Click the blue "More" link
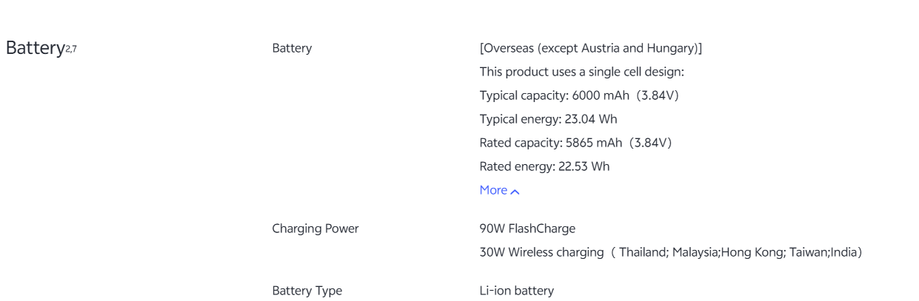Image resolution: width=919 pixels, height=301 pixels. click(493, 190)
